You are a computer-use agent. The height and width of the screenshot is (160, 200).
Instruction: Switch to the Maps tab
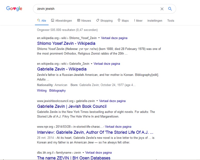click(123, 21)
